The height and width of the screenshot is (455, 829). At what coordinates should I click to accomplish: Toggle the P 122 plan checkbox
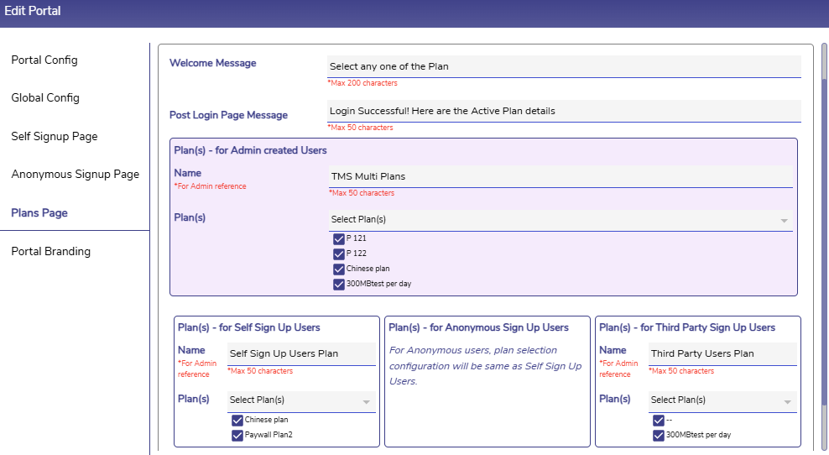click(x=339, y=254)
